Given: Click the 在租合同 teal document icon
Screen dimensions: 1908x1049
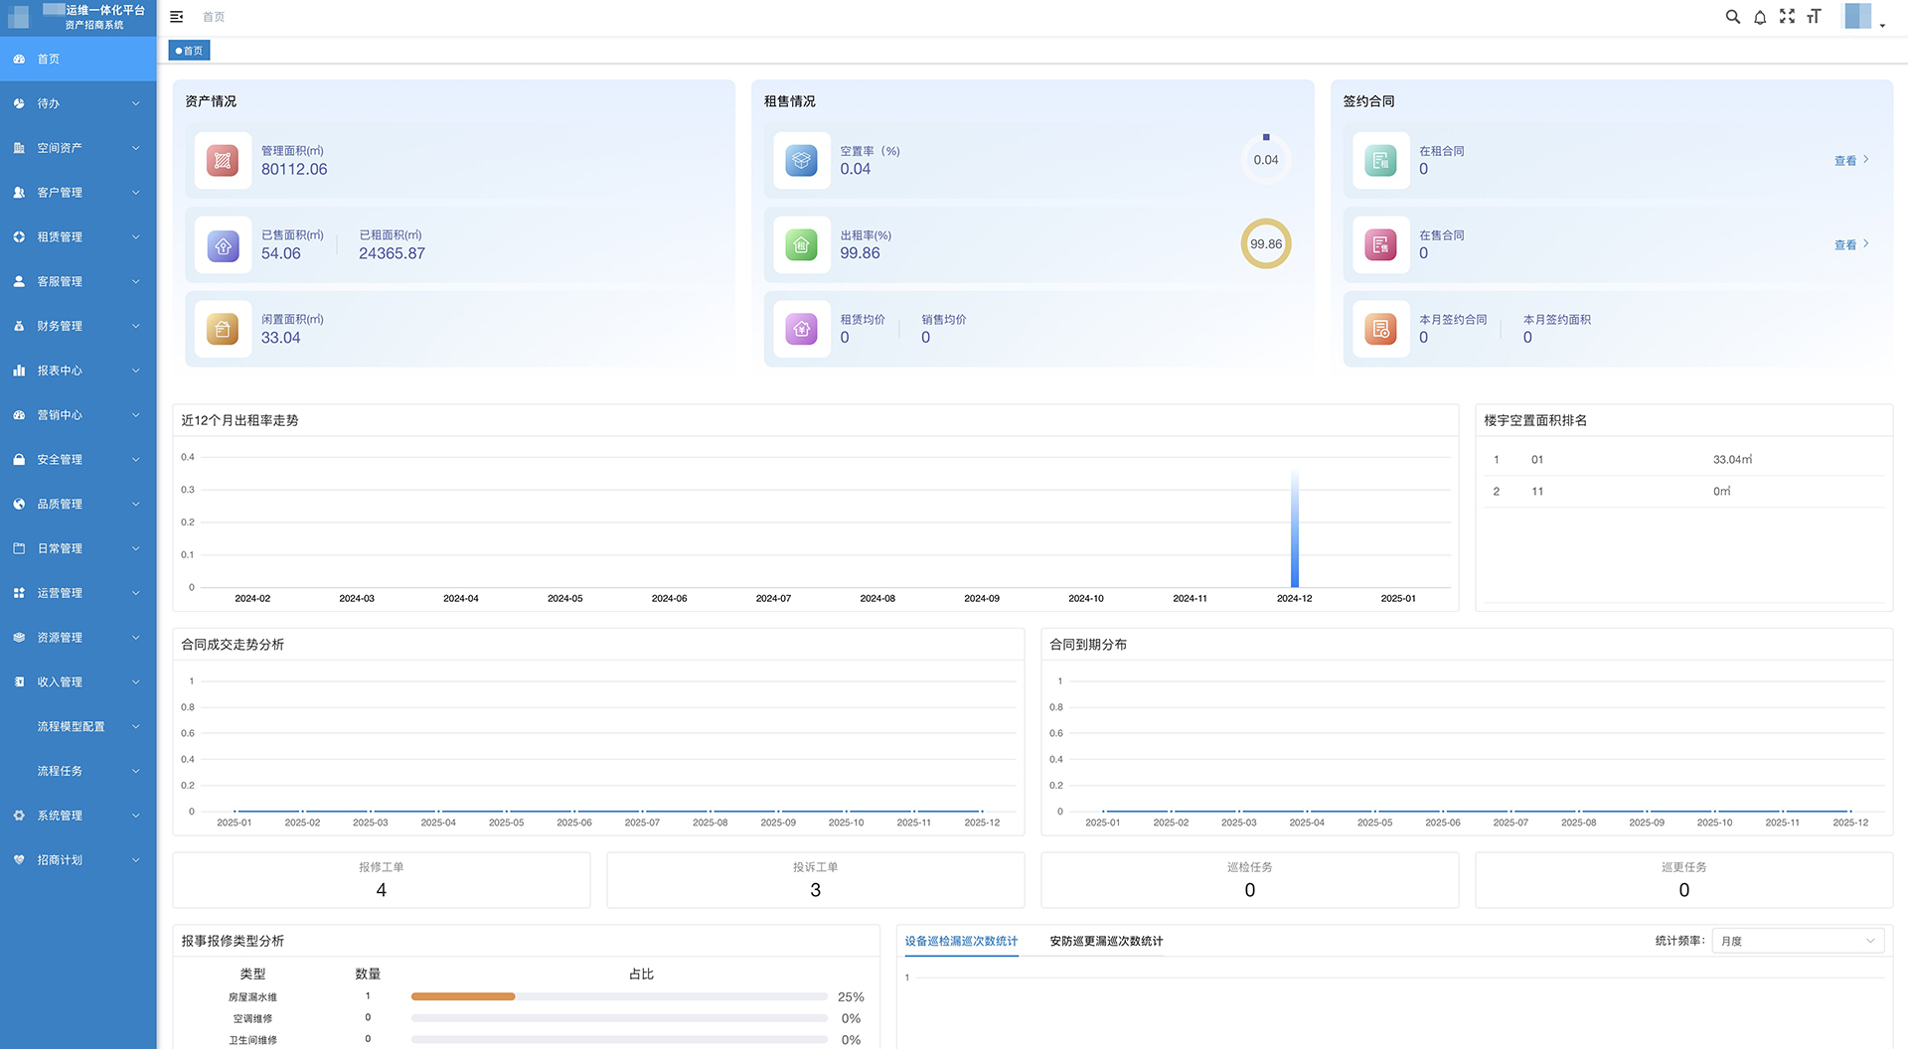Looking at the screenshot, I should pyautogui.click(x=1380, y=160).
